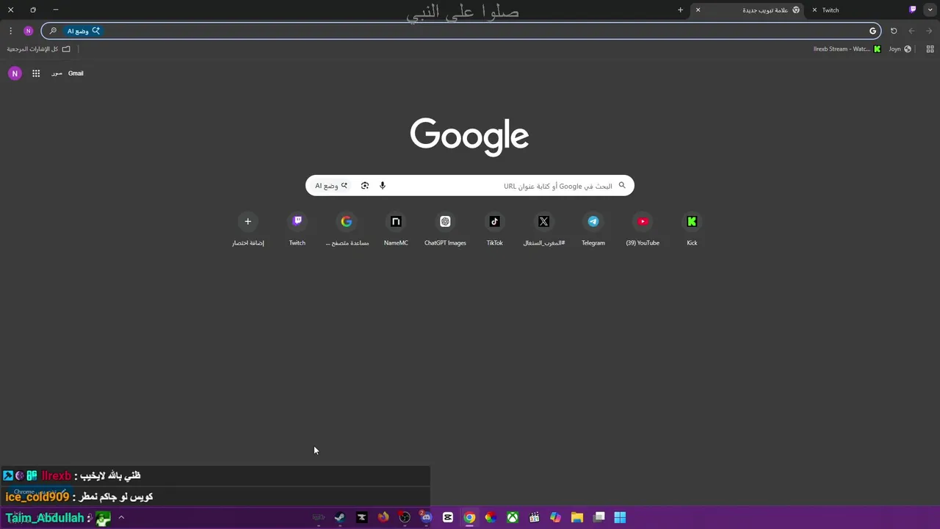
Task: Open CapCut from the taskbar
Action: [448, 517]
